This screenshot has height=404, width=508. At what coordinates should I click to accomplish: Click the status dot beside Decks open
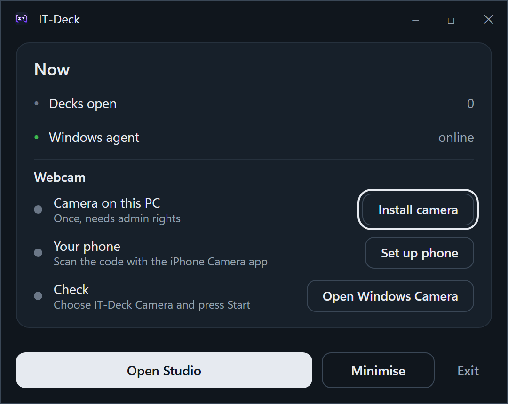click(37, 103)
